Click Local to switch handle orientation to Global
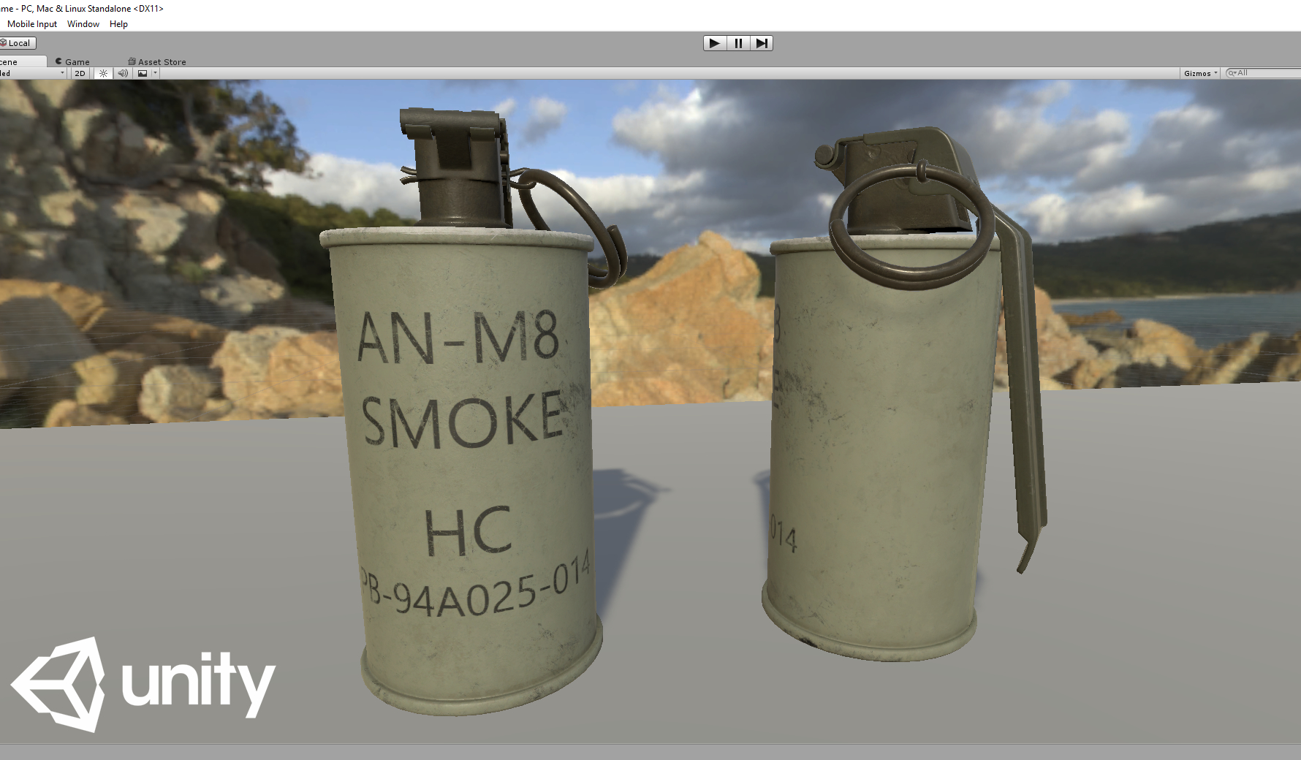The width and height of the screenshot is (1301, 760). pos(20,42)
